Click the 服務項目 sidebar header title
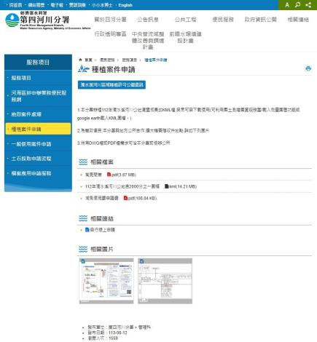The height and width of the screenshot is (342, 317). pyautogui.click(x=38, y=63)
